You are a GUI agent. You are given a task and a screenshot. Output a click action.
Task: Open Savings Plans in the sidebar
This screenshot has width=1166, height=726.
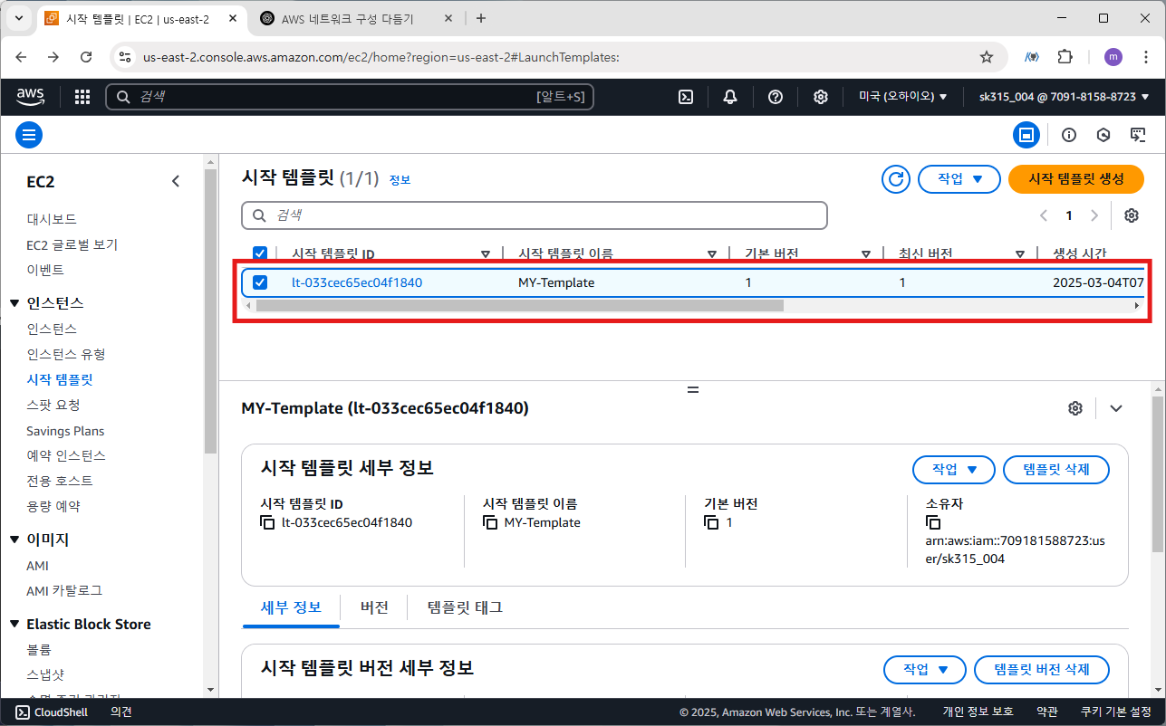click(x=65, y=431)
